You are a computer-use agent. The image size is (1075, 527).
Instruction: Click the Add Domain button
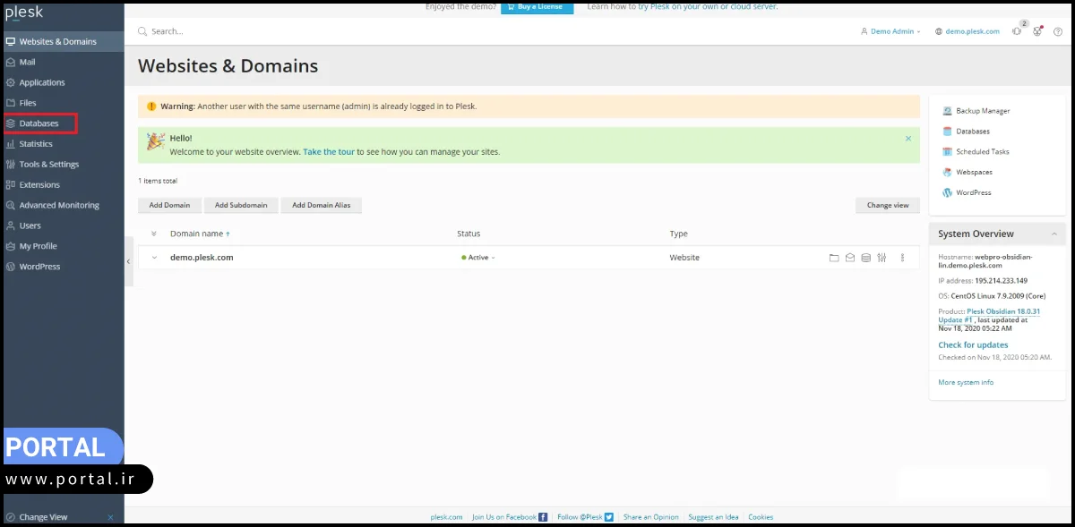pyautogui.click(x=169, y=205)
